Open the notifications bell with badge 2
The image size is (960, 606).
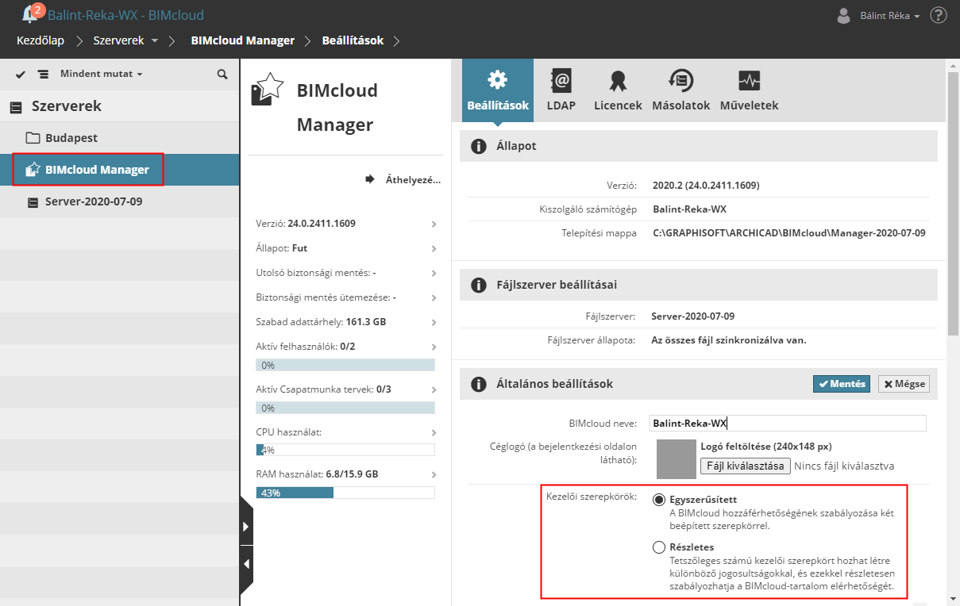(32, 13)
